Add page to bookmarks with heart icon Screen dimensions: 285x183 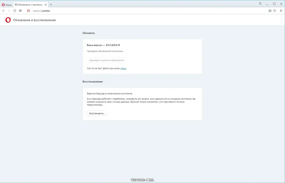click(275, 11)
